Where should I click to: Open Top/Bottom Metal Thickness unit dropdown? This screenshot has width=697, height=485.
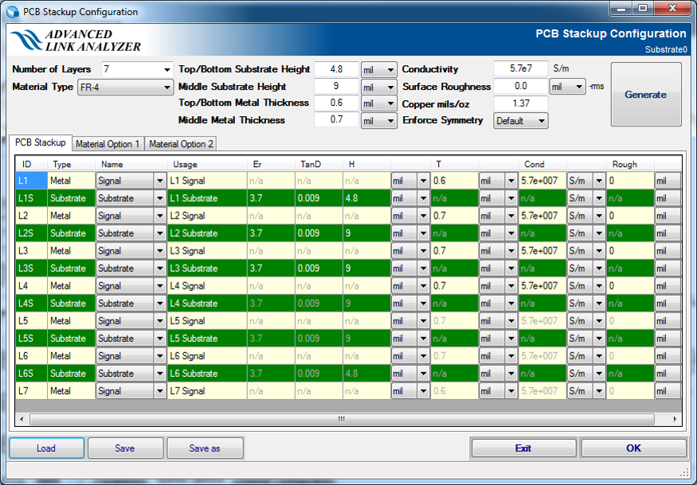(x=378, y=103)
